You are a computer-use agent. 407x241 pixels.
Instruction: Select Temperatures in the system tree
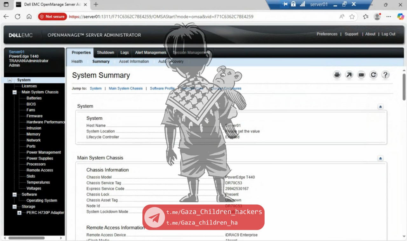pos(38,182)
